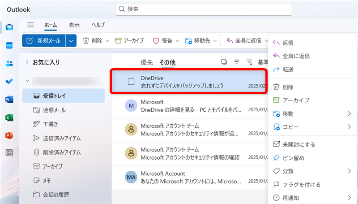358x204 pixels.
Task: Launch Word from the sidebar
Action: click(9, 100)
